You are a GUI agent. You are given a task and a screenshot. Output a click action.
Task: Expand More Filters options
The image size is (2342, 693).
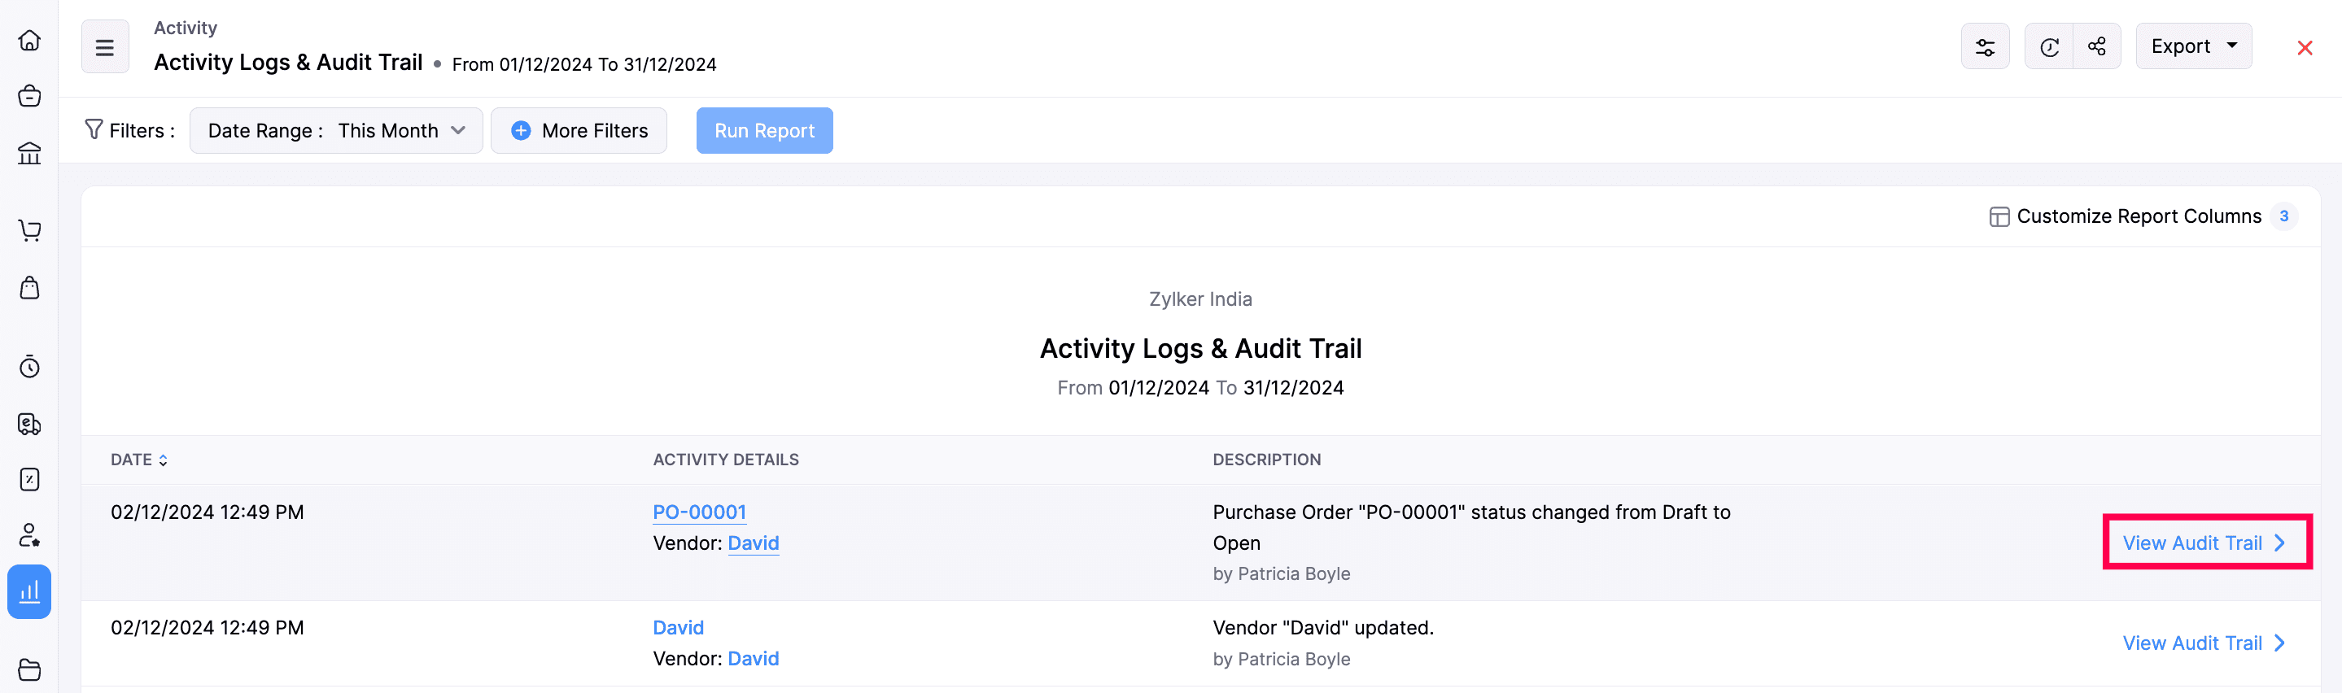point(579,130)
